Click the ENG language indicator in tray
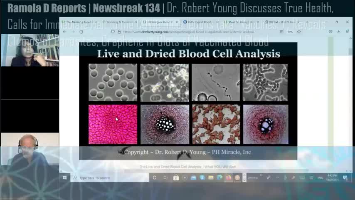 320,178
